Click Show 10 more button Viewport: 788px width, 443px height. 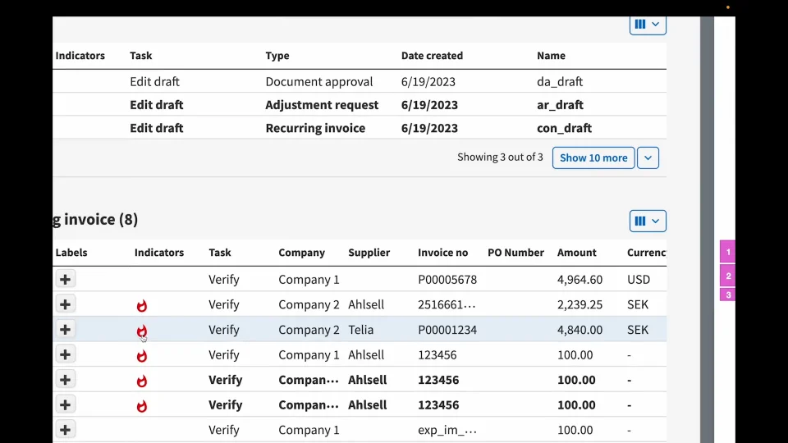[593, 158]
